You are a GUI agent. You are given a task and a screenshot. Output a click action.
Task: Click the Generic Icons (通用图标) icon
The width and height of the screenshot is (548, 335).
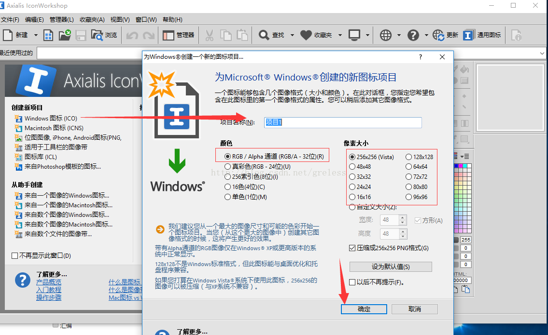click(x=468, y=35)
